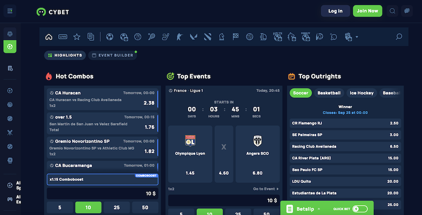The height and width of the screenshot is (215, 422).
Task: Open Gremio Novorizontino SP combo at 1.82
Action: tap(102, 148)
